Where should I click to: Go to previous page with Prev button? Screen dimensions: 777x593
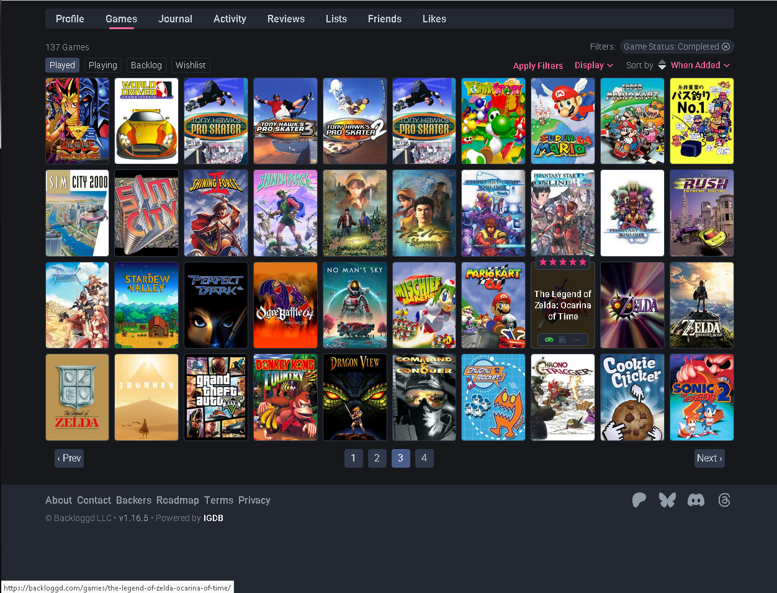pyautogui.click(x=69, y=458)
